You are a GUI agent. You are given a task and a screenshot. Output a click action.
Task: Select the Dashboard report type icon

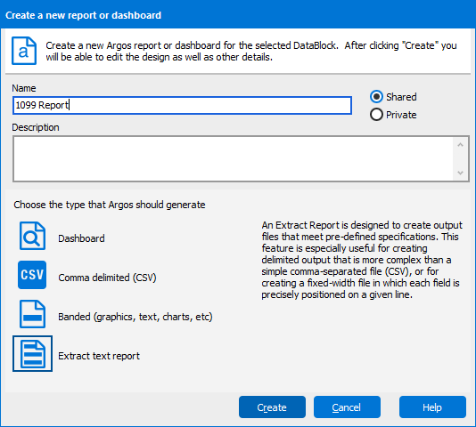coord(32,236)
